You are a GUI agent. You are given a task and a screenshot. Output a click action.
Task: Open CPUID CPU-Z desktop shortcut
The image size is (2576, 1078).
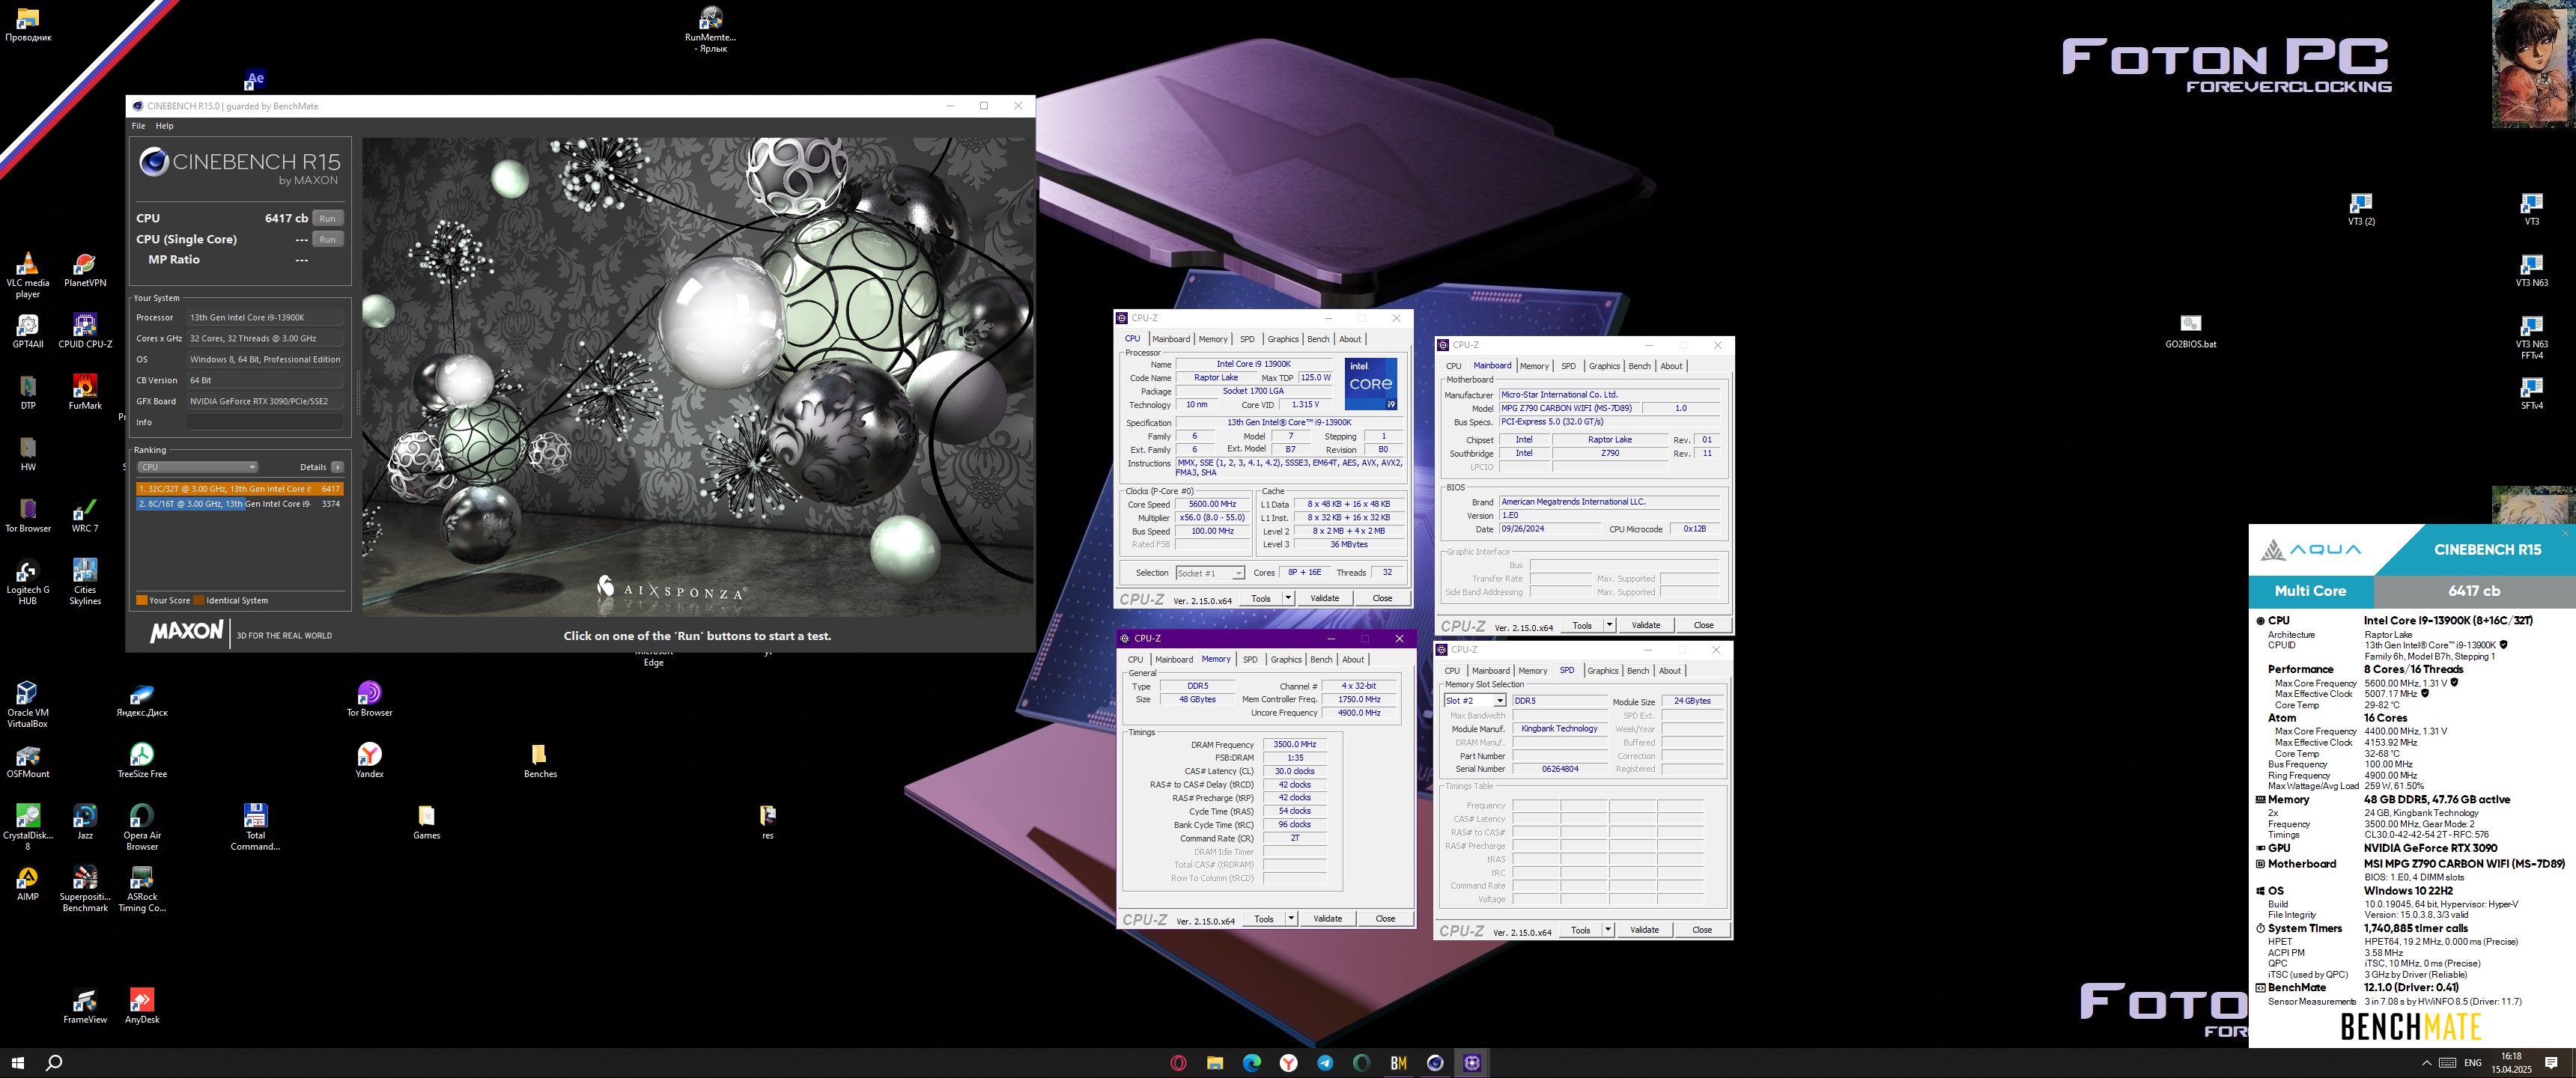[x=85, y=331]
